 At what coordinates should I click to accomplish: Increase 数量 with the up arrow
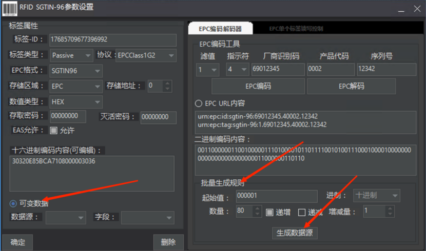[x=257, y=208]
